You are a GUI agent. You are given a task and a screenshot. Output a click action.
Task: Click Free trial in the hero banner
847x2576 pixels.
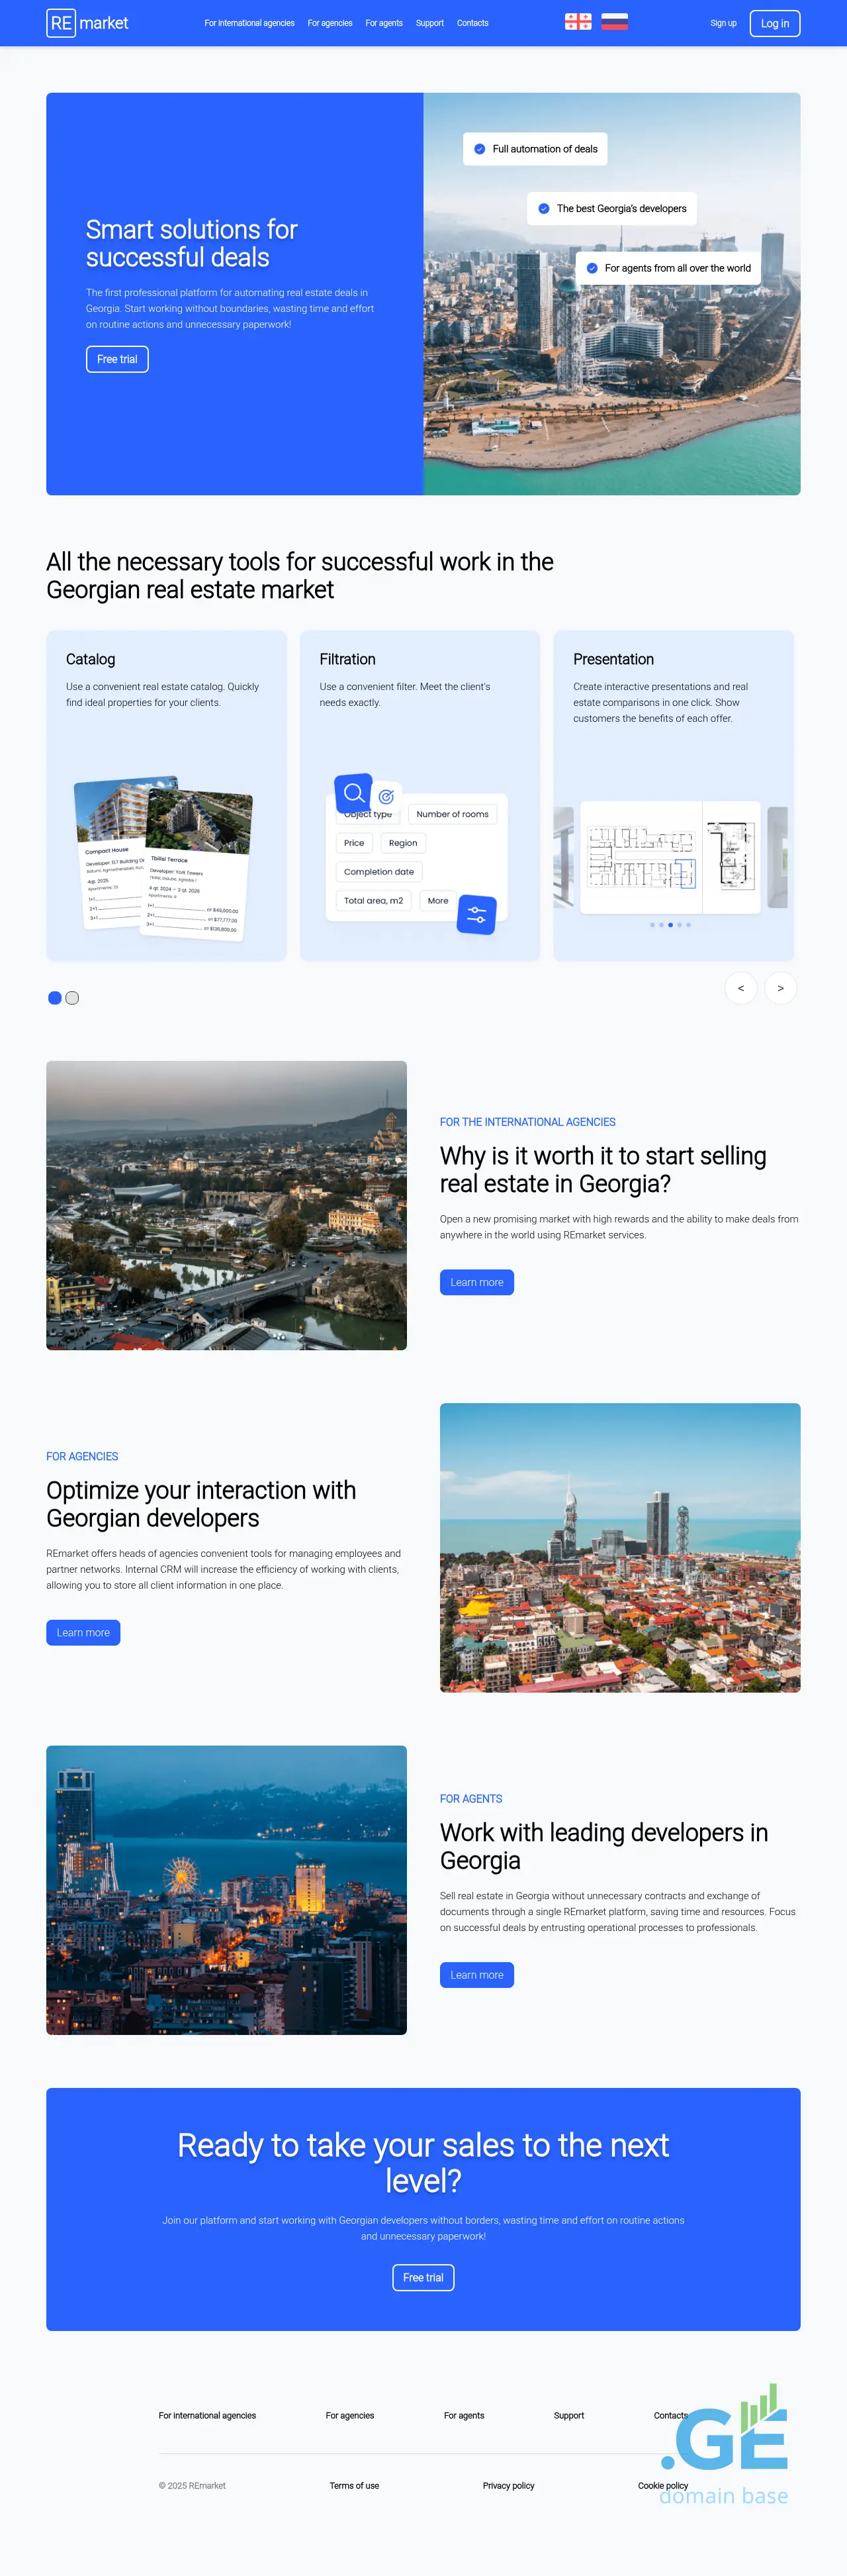click(x=117, y=359)
